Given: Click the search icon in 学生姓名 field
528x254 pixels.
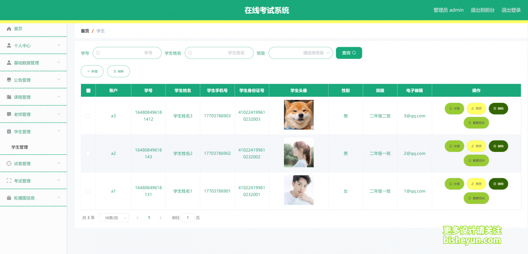Looking at the screenshot, I should coord(190,53).
